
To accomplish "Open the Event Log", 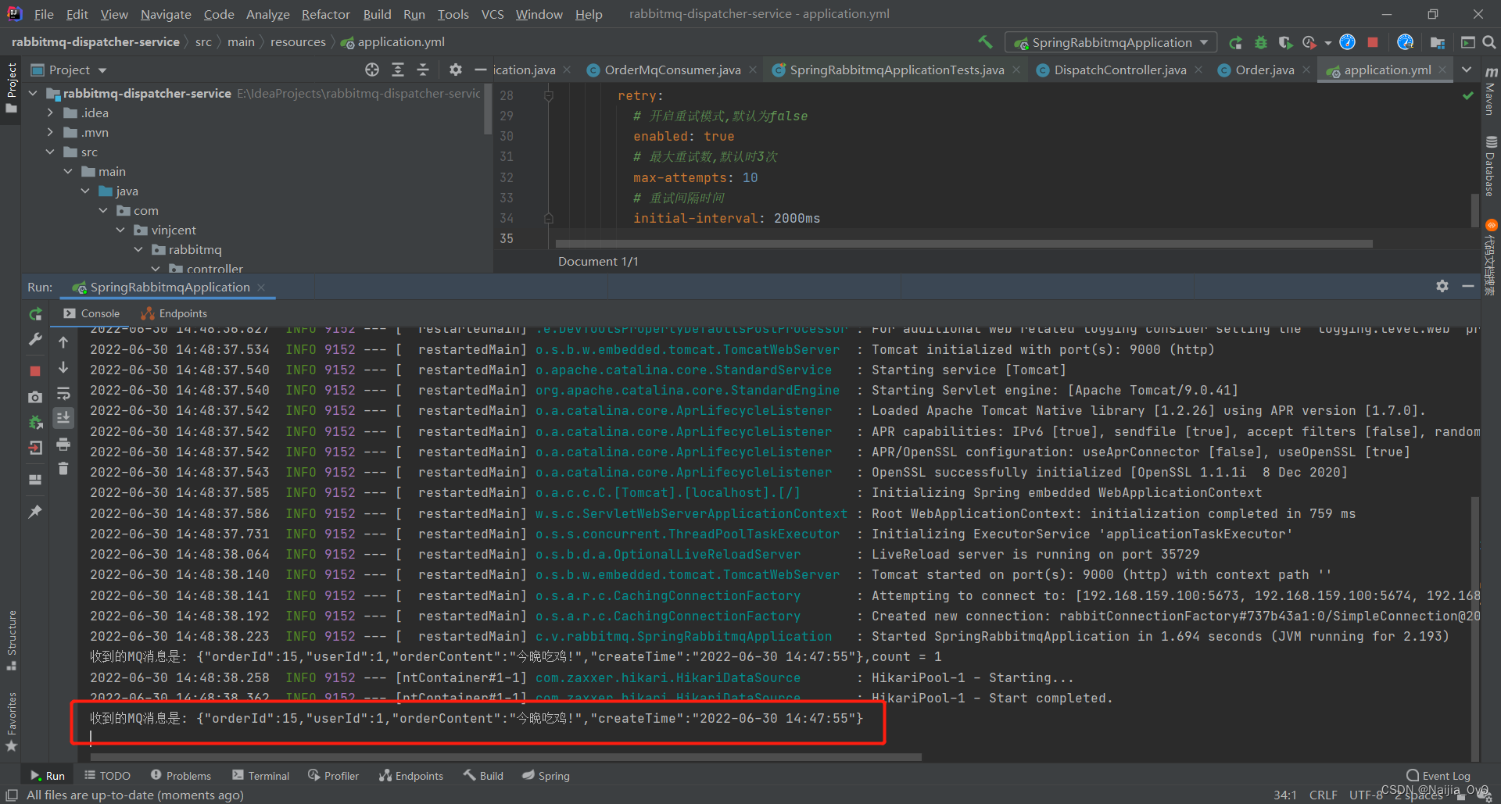I will [1438, 775].
